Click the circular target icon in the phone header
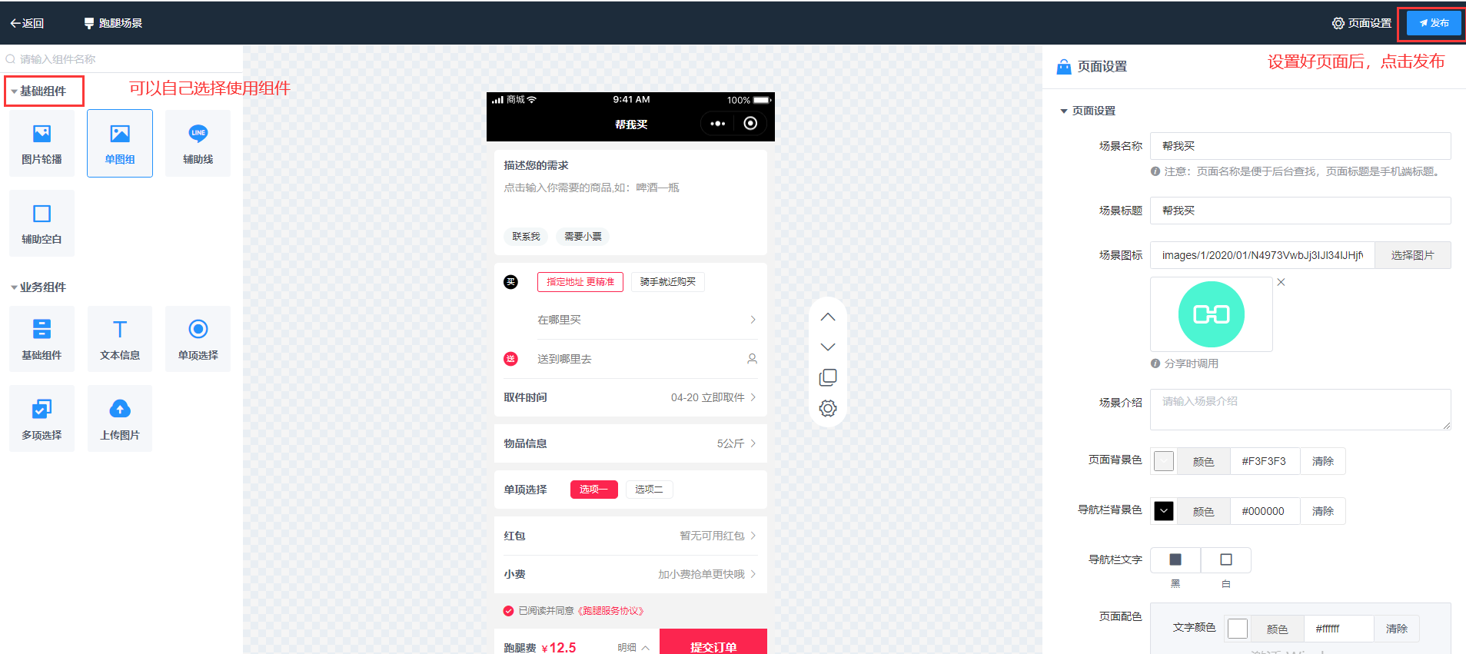Viewport: 1466px width, 654px height. click(x=750, y=123)
